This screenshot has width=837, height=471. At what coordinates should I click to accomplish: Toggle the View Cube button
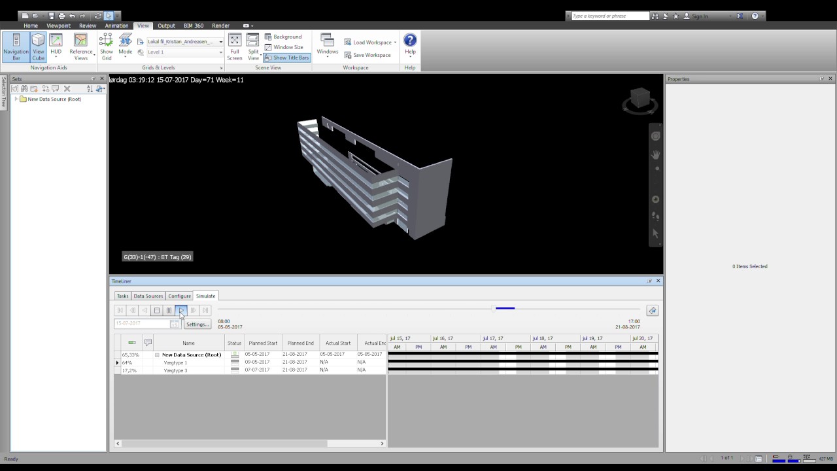coord(39,47)
